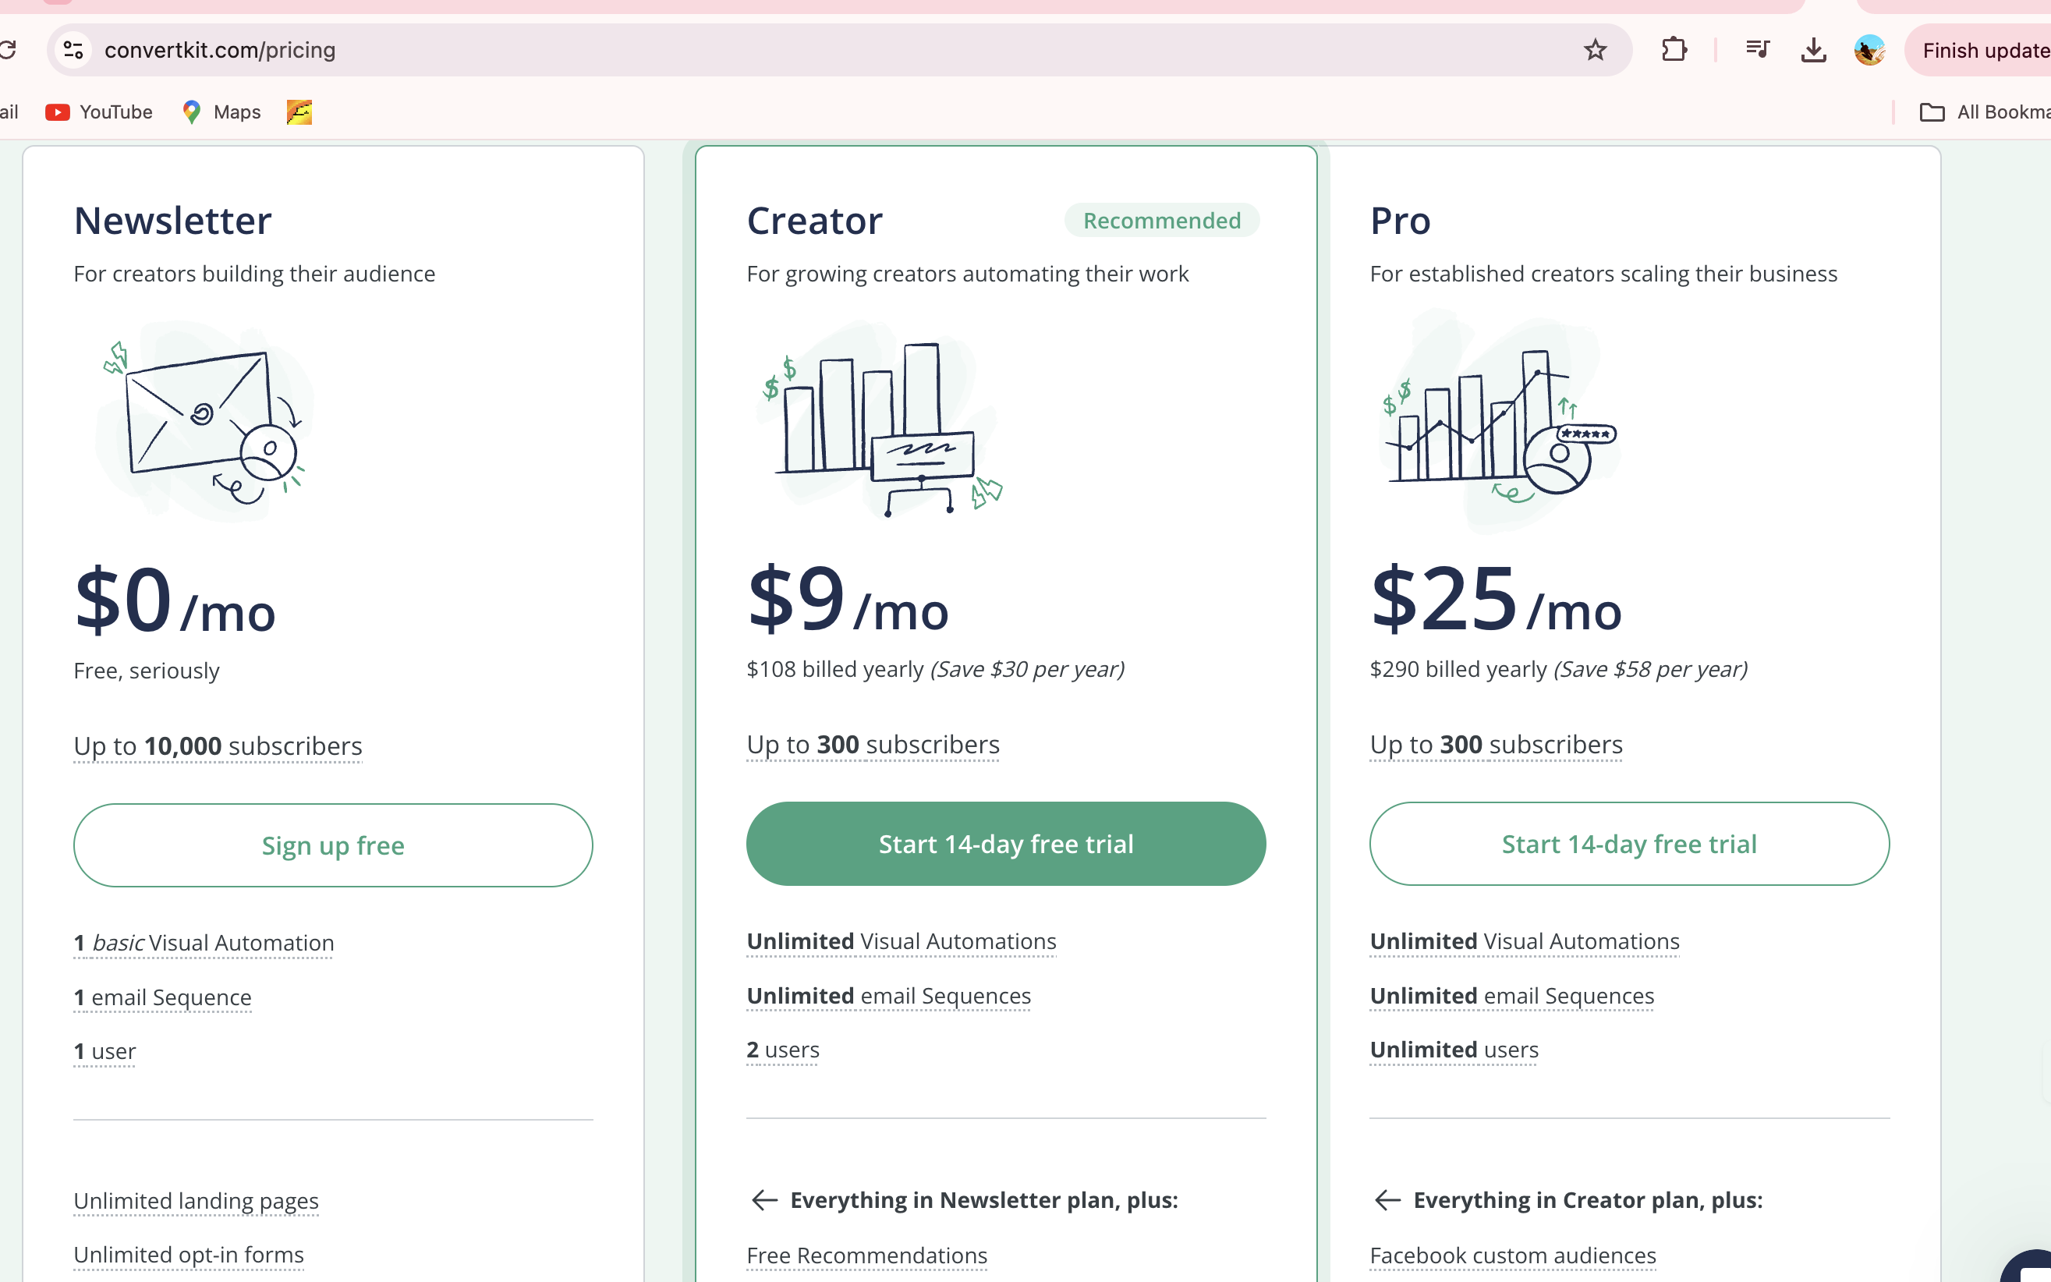
Task: Click Sign up free button
Action: (333, 845)
